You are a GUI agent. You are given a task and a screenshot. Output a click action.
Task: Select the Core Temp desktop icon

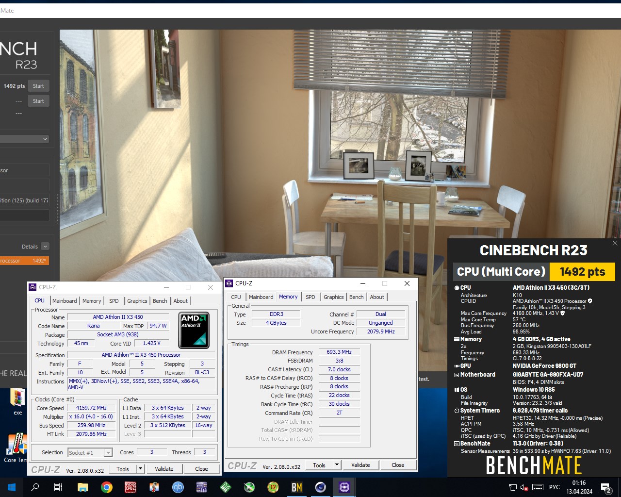16,447
